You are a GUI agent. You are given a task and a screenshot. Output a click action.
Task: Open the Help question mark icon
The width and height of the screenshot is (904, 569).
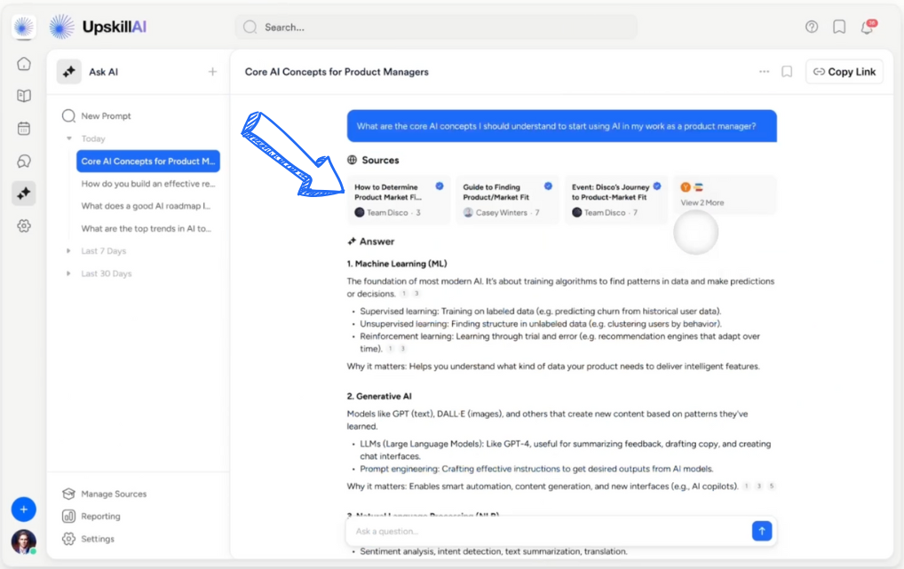point(811,27)
